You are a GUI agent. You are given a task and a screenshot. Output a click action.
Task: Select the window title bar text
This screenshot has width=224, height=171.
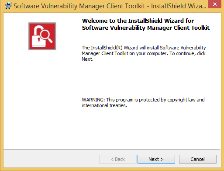[110, 6]
